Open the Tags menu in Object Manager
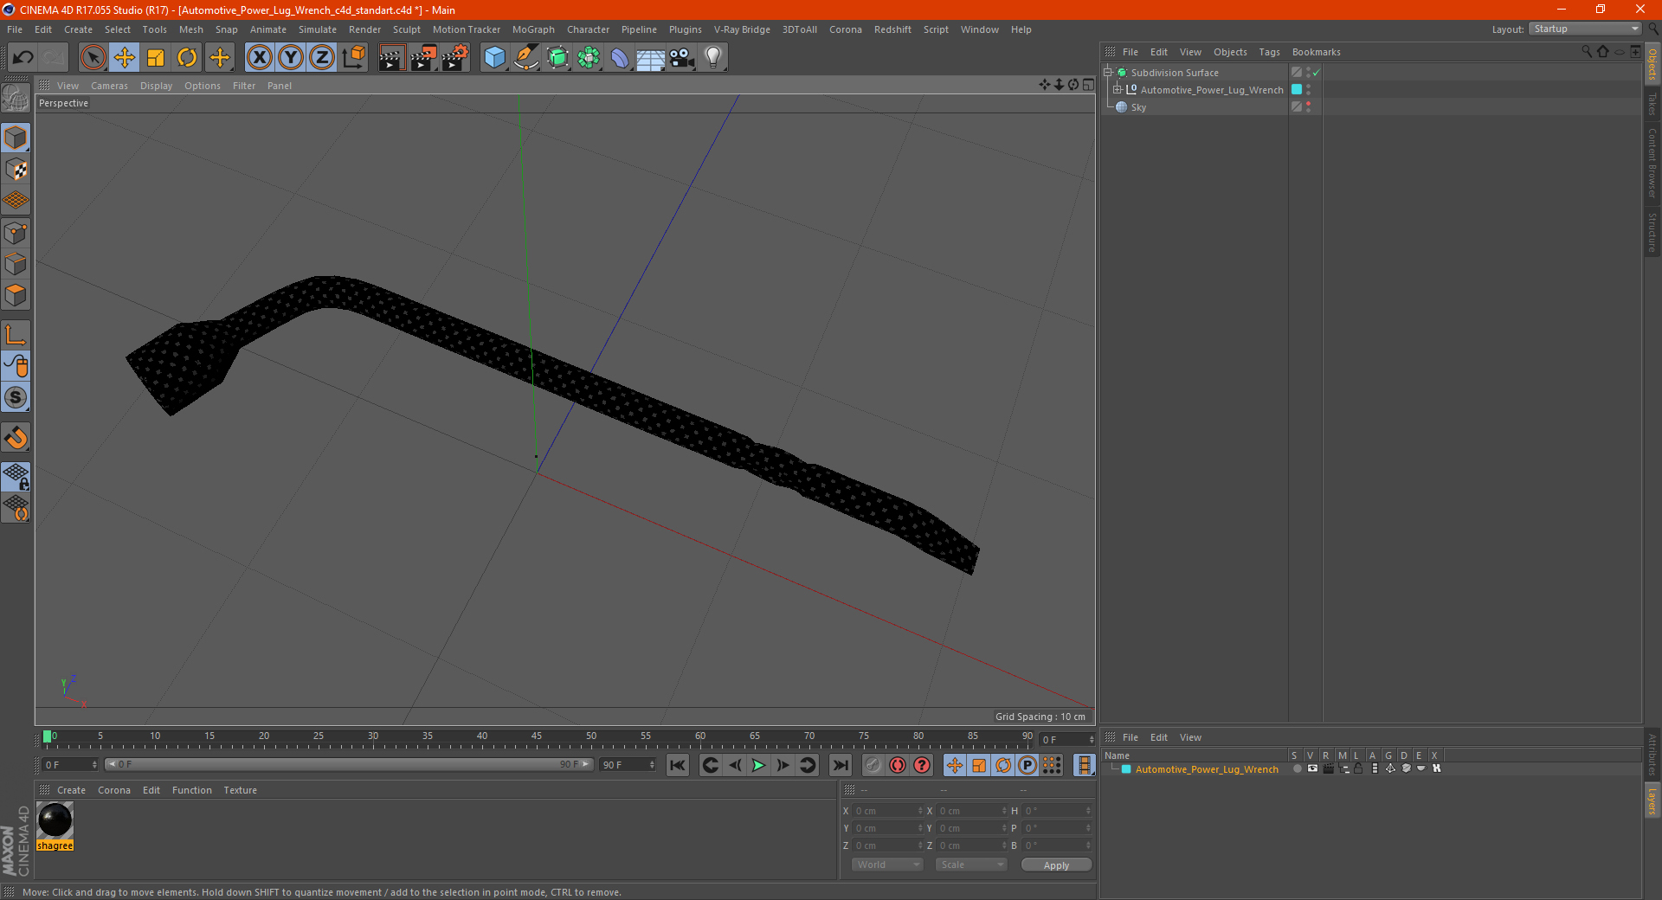Viewport: 1662px width, 900px height. tap(1269, 52)
